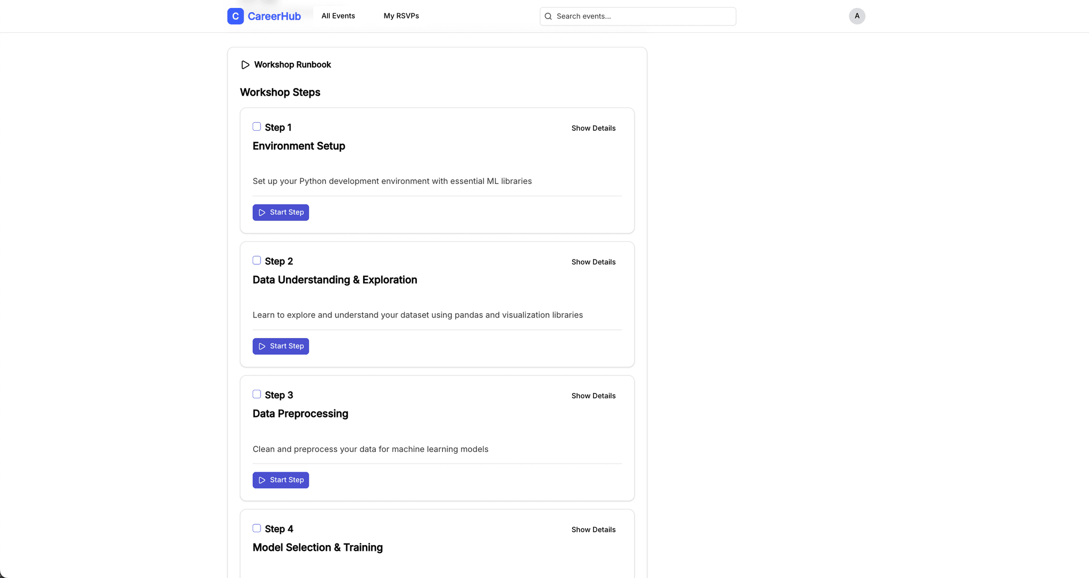Expand details for Environment Setup step
The height and width of the screenshot is (578, 1089).
tap(593, 128)
